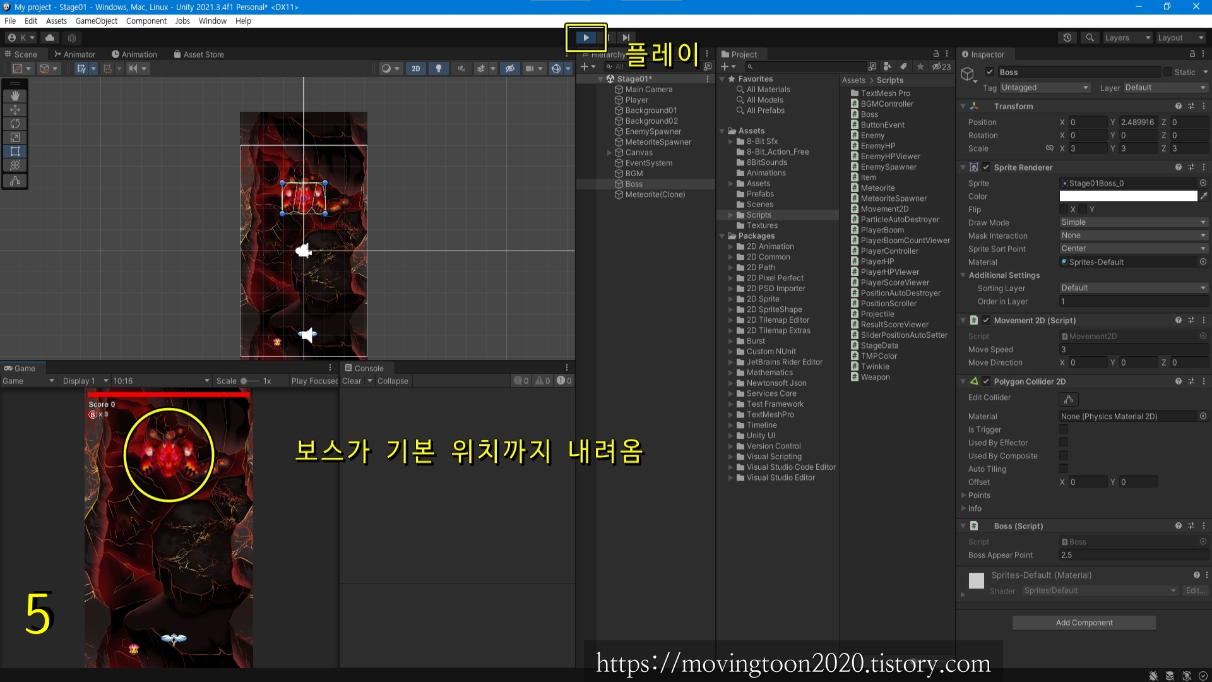Image resolution: width=1212 pixels, height=682 pixels.
Task: Select the Transform tool in Scene
Action: (15, 165)
